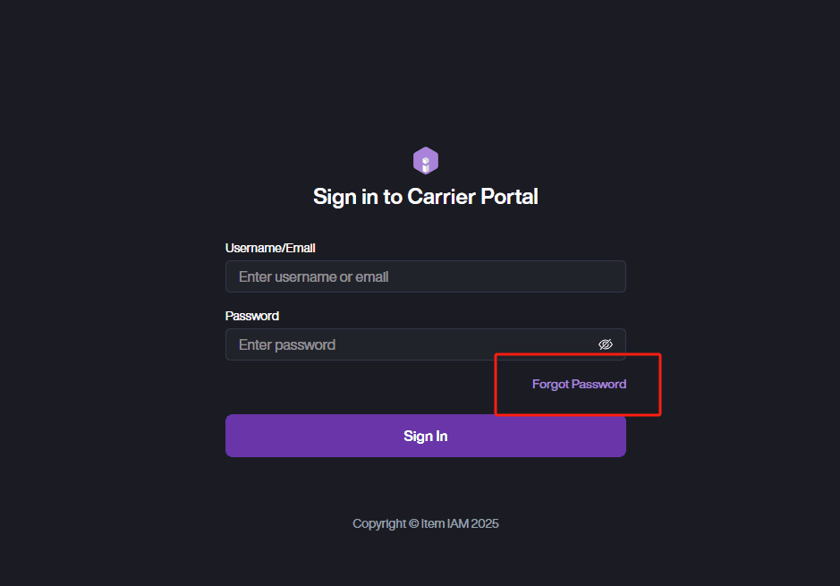
Task: Reveal hidden password characters
Action: coord(606,344)
